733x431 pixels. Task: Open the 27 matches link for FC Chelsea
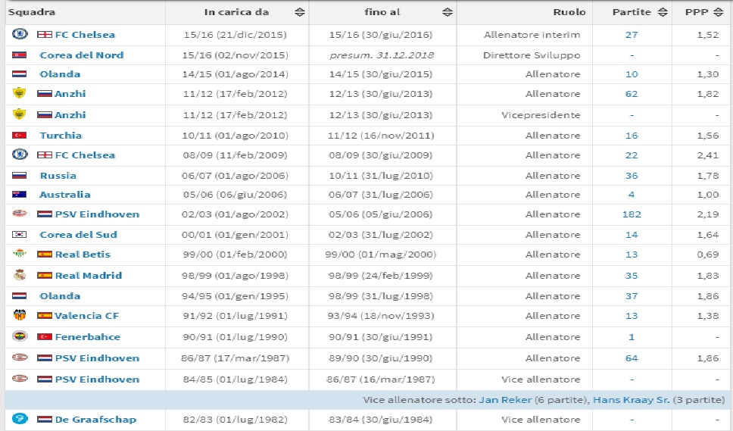pyautogui.click(x=632, y=35)
